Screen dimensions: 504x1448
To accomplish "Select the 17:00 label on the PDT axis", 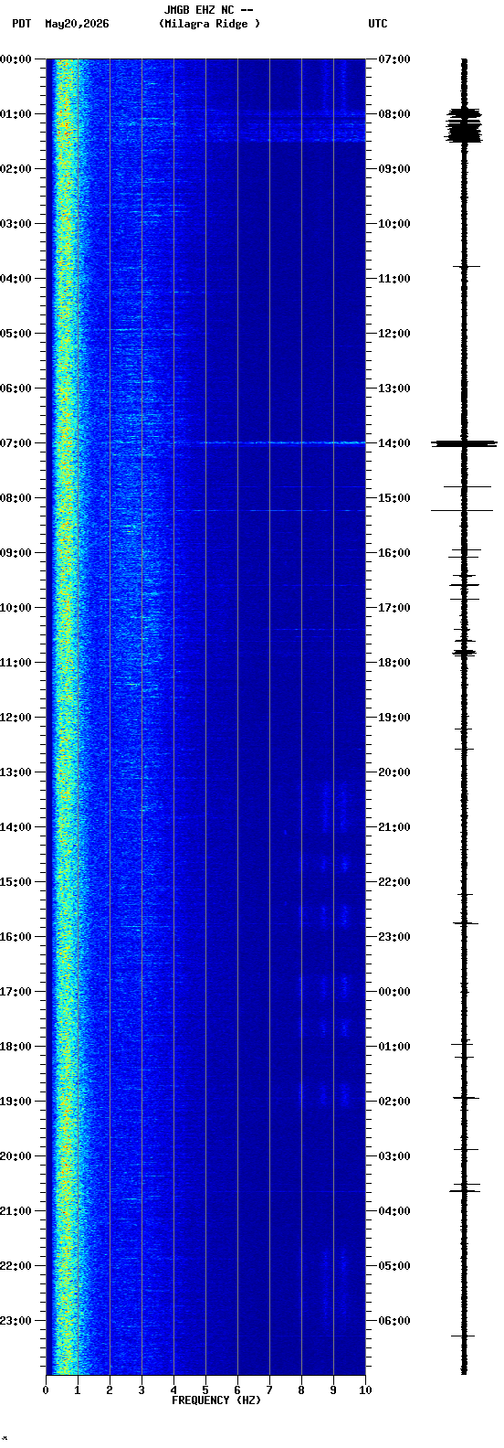I will click(16, 992).
